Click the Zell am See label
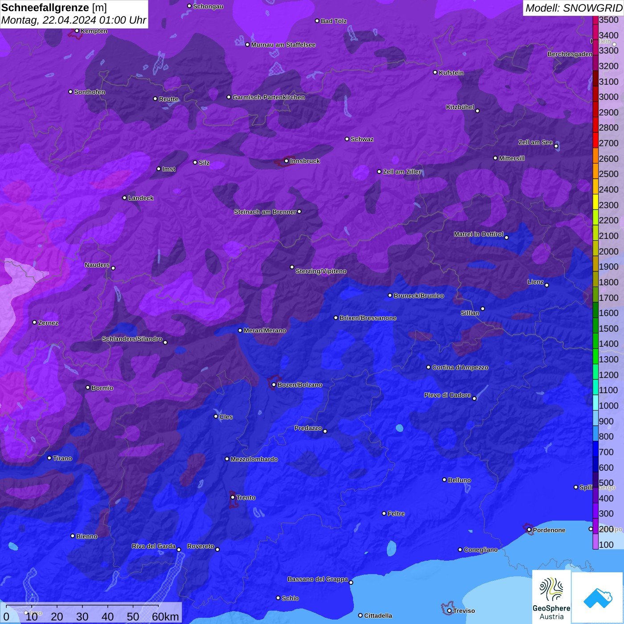This screenshot has height=624, width=624. click(535, 142)
